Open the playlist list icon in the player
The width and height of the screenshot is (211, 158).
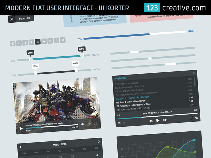[192, 118]
